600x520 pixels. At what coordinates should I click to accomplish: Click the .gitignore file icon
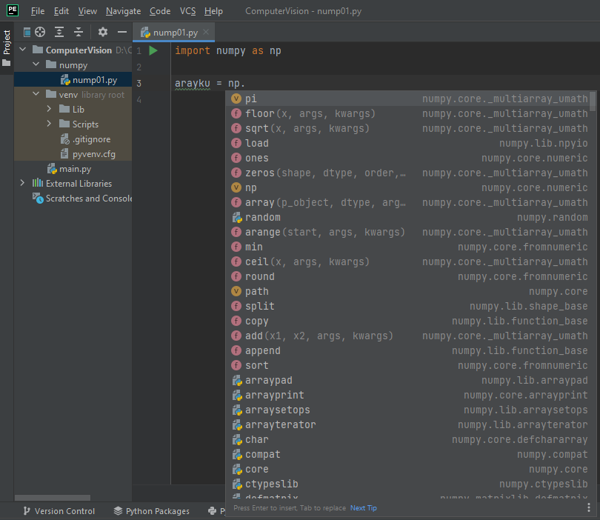click(65, 139)
